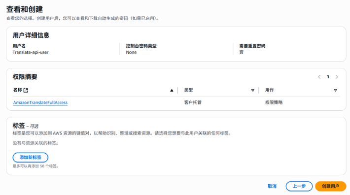Open the AmazonTranslateFullAccess policy link
The image size is (350, 195).
(40, 102)
